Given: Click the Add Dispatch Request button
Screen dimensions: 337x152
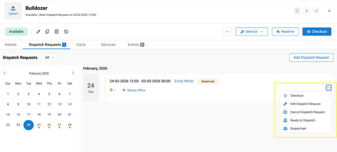Looking at the screenshot, I should [x=311, y=57].
